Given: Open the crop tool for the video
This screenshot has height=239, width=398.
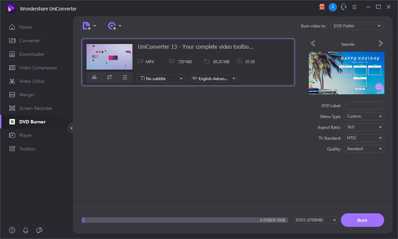Looking at the screenshot, I should (x=109, y=77).
